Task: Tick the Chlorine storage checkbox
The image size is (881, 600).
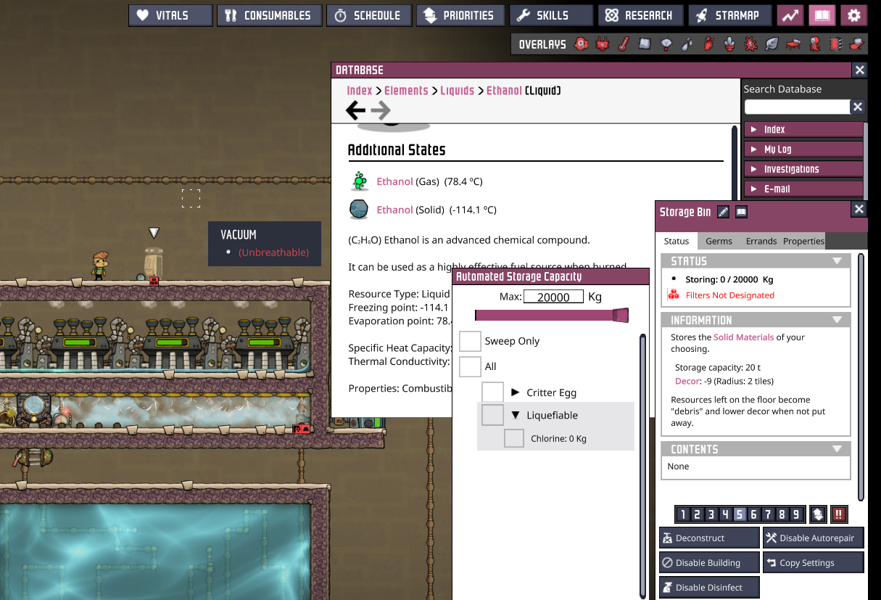Action: click(x=514, y=438)
